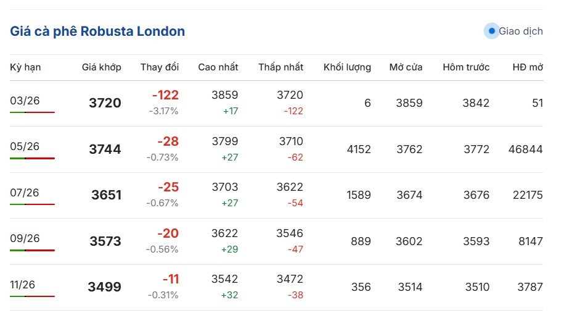Sort by Khối lượng column header

click(347, 67)
